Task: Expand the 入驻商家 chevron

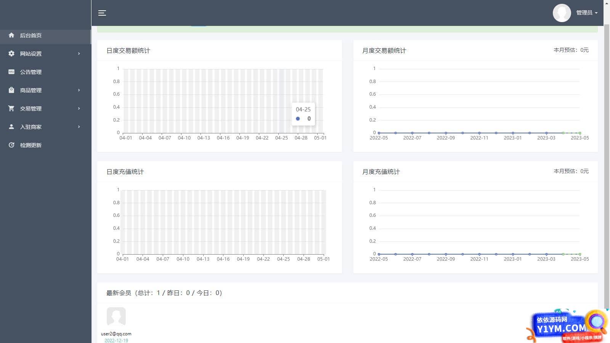Action: pos(79,127)
